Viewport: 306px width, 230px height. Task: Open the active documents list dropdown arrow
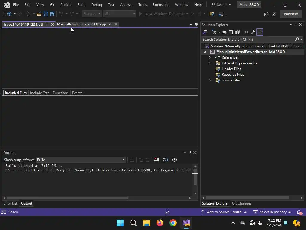coord(191,25)
